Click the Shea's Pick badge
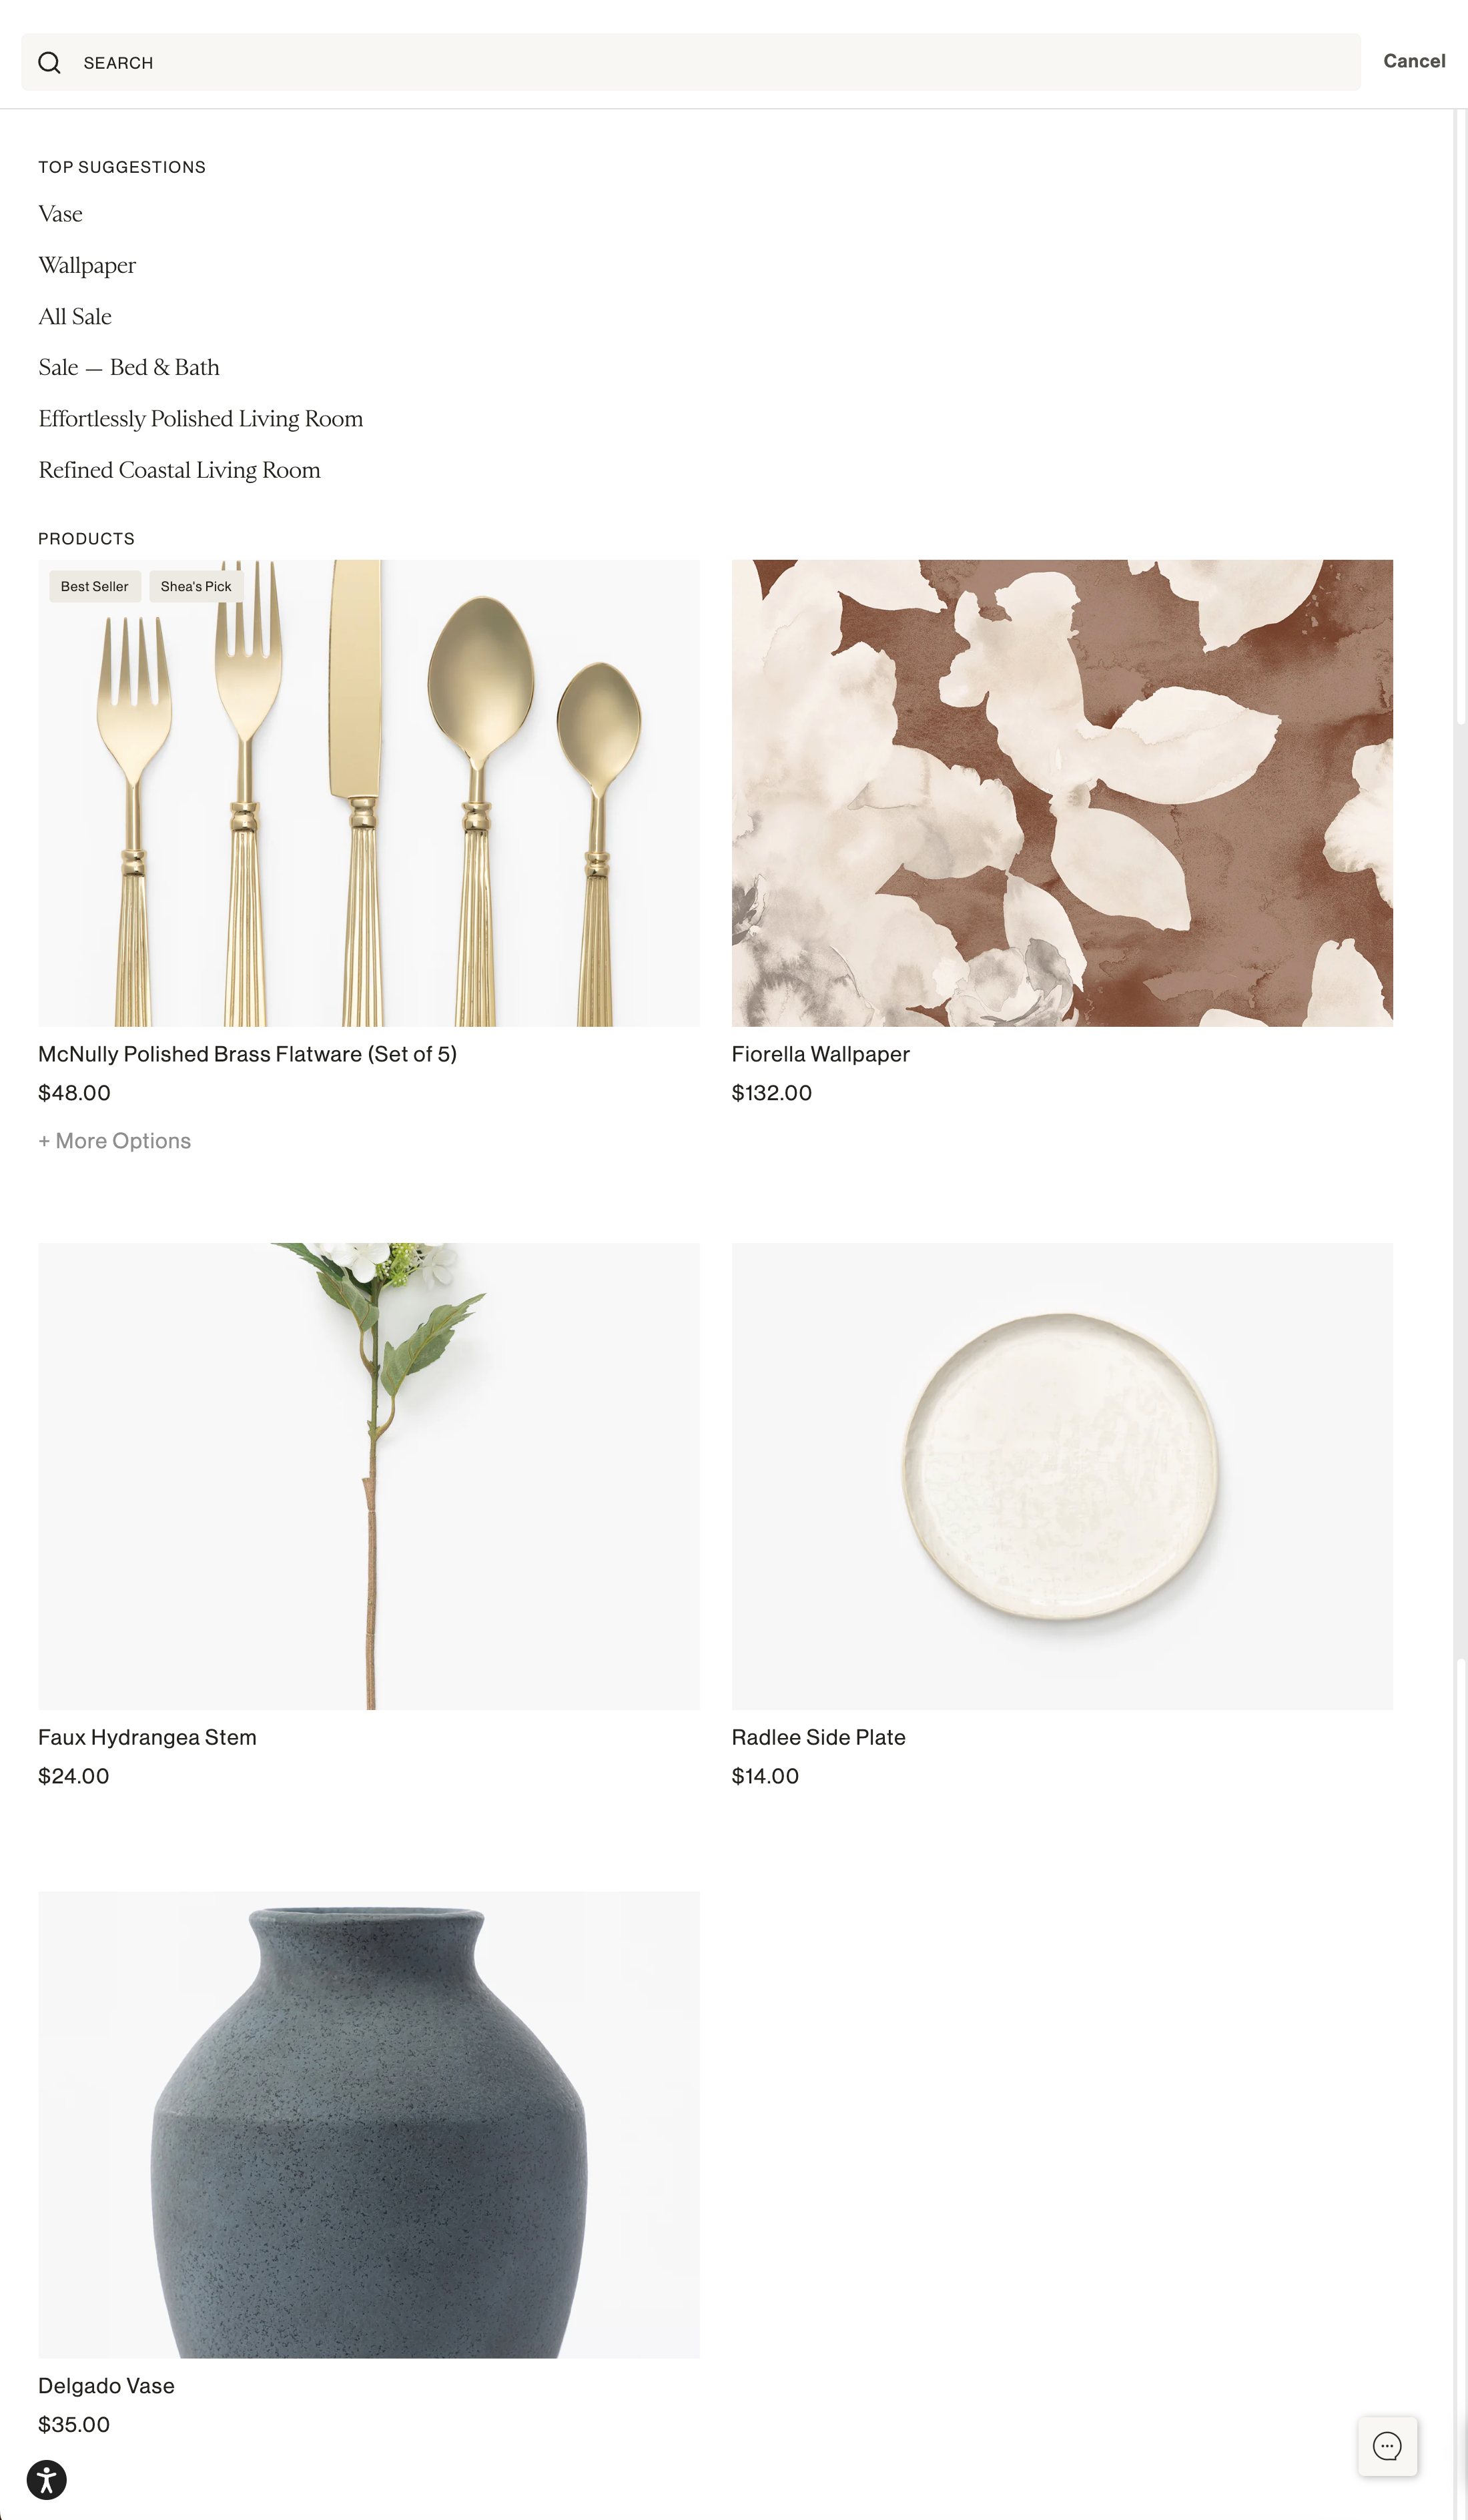1468x2520 pixels. (196, 587)
